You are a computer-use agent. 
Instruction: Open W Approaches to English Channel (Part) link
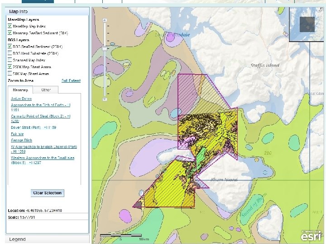pyautogui.click(x=44, y=149)
